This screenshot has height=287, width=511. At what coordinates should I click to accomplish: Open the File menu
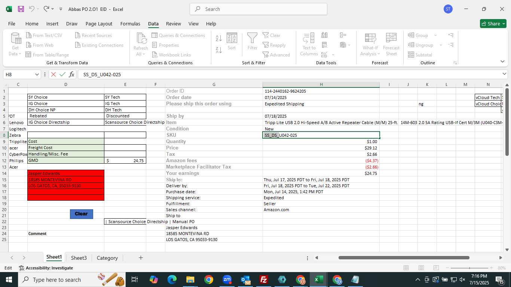pyautogui.click(x=12, y=24)
